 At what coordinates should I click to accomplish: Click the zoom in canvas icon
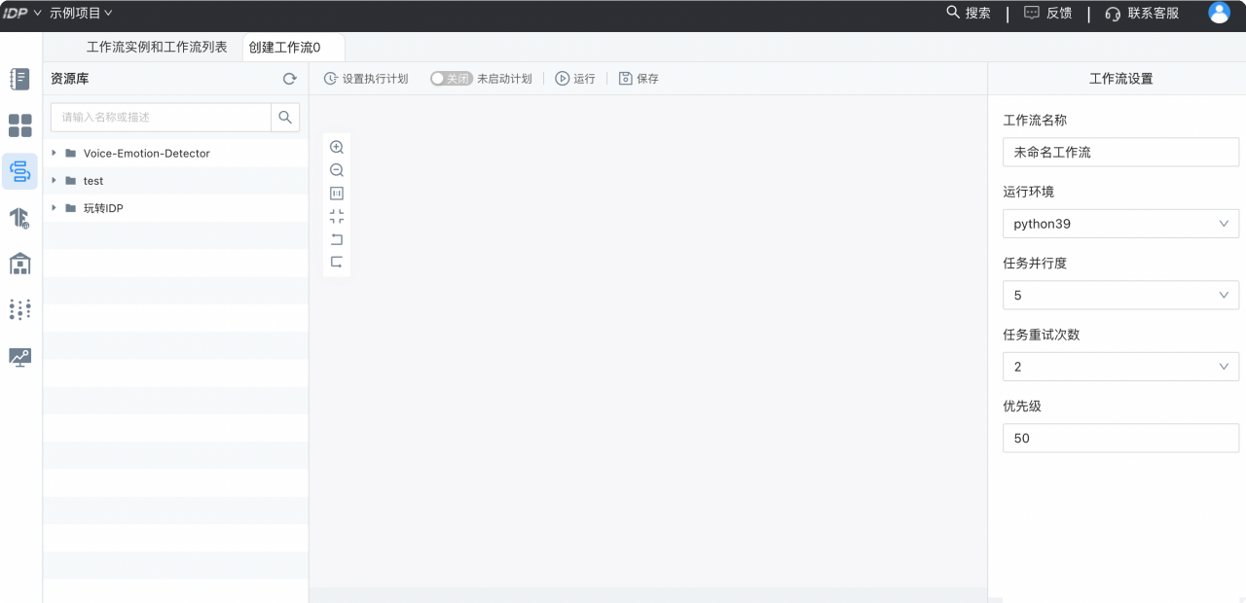[337, 148]
